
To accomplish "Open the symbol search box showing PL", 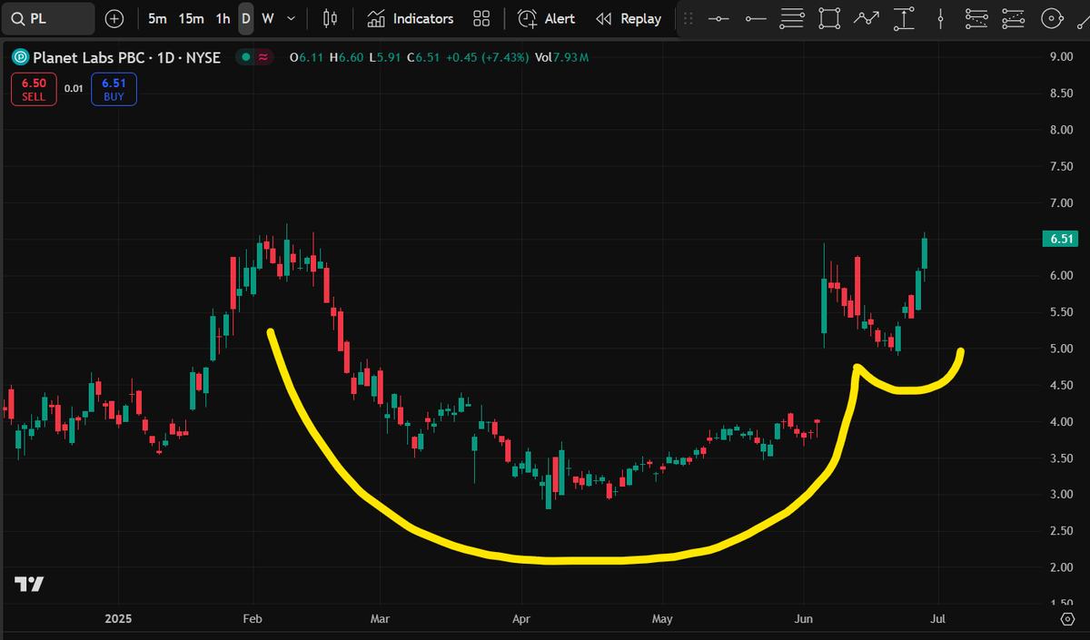I will click(x=48, y=18).
